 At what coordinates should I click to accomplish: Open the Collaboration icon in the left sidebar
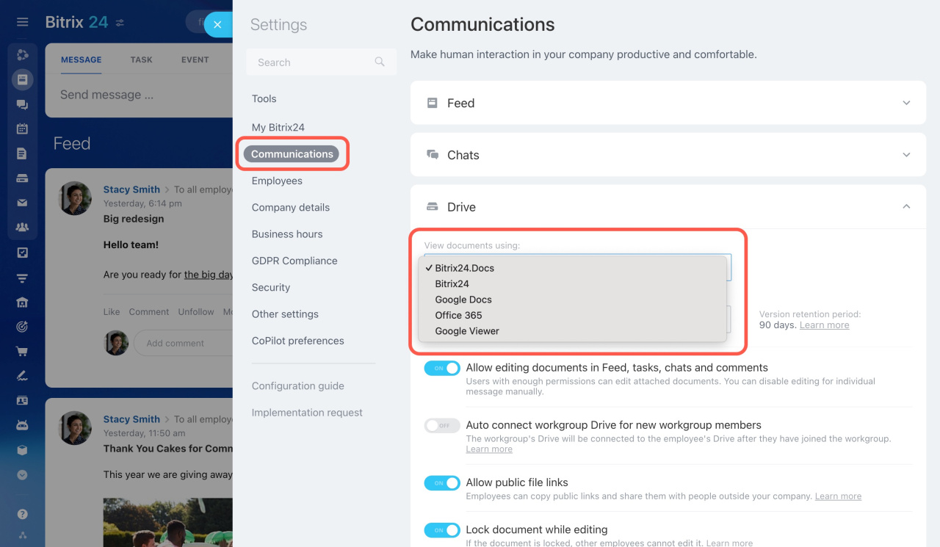(22, 54)
